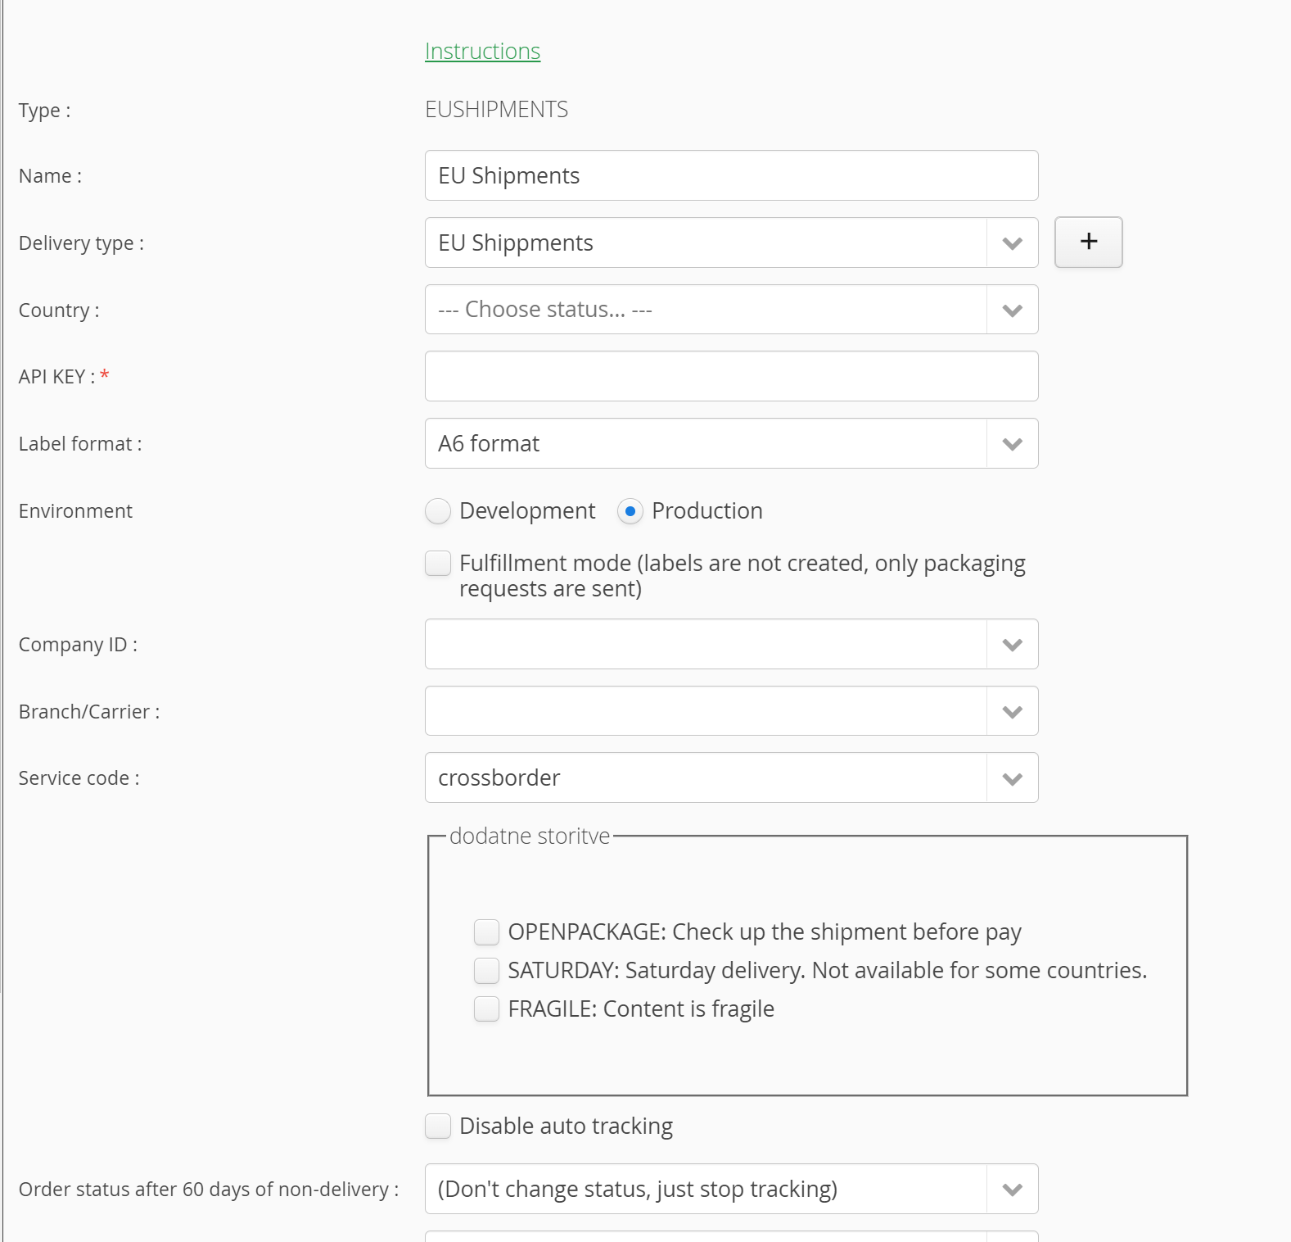Check the FRAGILE content option

pos(486,1009)
